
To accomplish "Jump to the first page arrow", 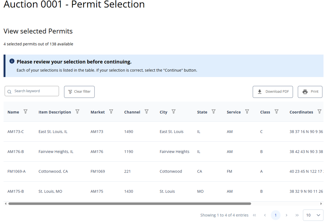I will [x=254, y=215].
